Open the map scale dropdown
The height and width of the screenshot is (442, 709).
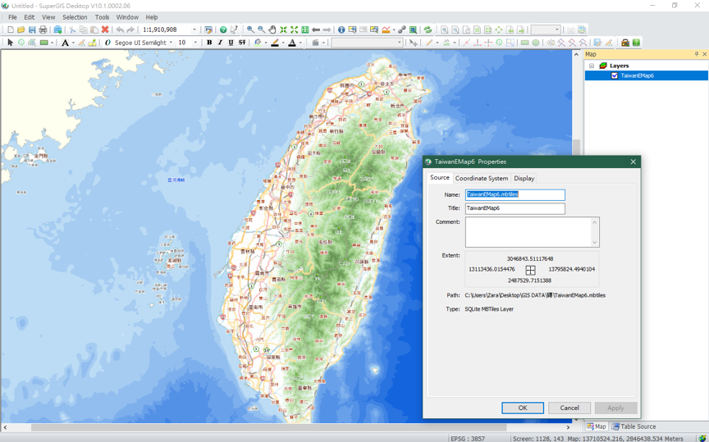click(x=194, y=30)
